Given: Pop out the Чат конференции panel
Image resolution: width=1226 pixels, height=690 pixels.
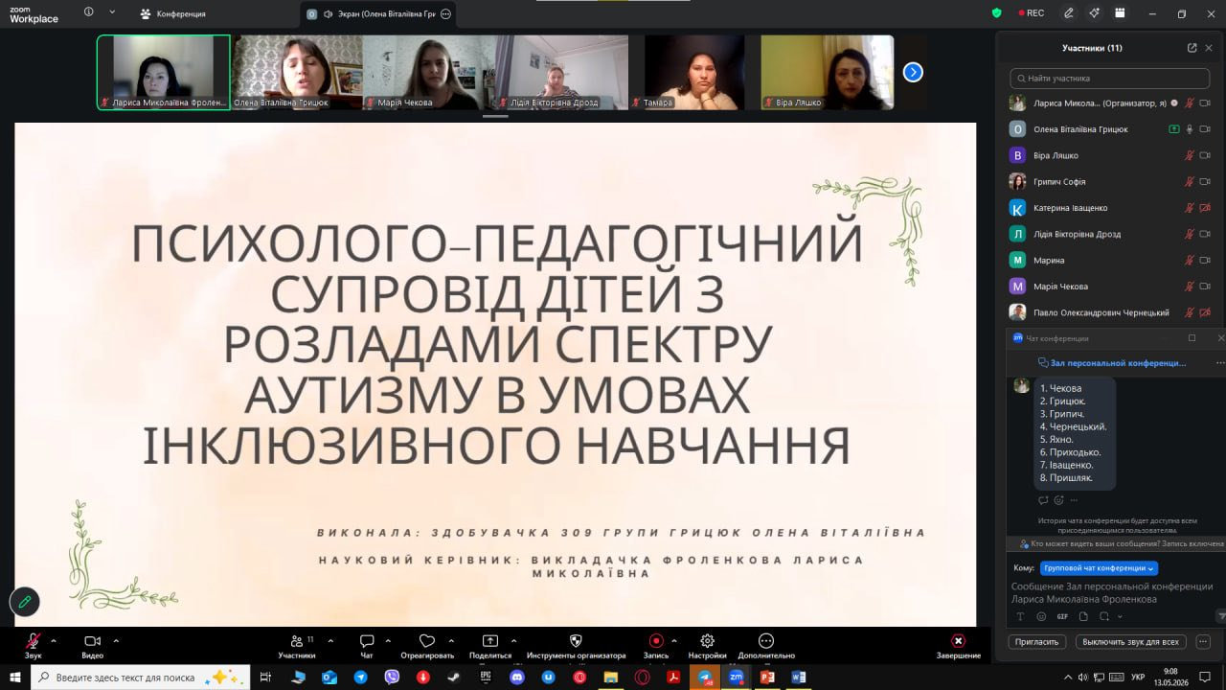Looking at the screenshot, I should coord(1192,338).
